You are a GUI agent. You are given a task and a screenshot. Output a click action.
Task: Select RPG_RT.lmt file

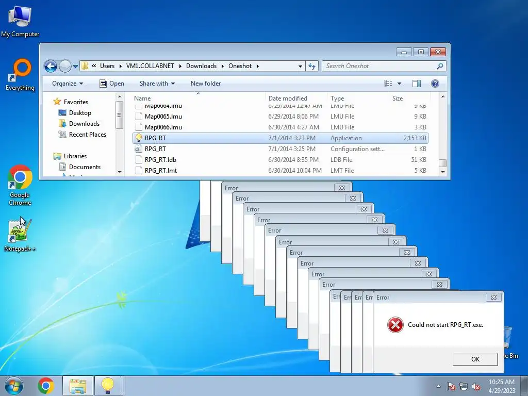280,170
